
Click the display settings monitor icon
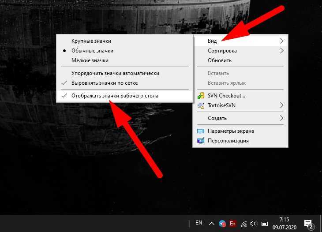201,131
